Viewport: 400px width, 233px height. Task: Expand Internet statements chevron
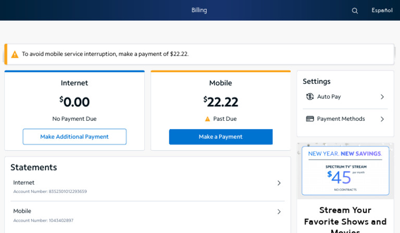pyautogui.click(x=279, y=183)
